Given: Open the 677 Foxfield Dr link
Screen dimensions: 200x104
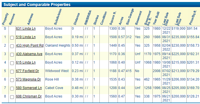Looking at the screenshot, I should [x=27, y=71].
